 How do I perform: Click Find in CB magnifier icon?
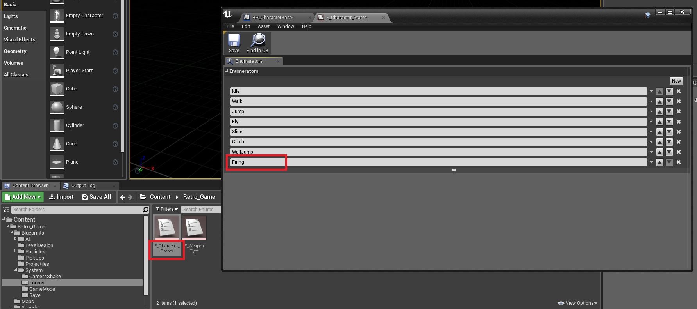(x=258, y=41)
